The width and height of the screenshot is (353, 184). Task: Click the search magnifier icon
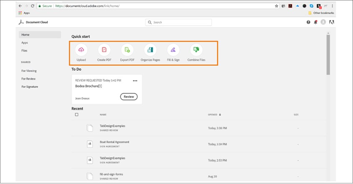coord(150,22)
